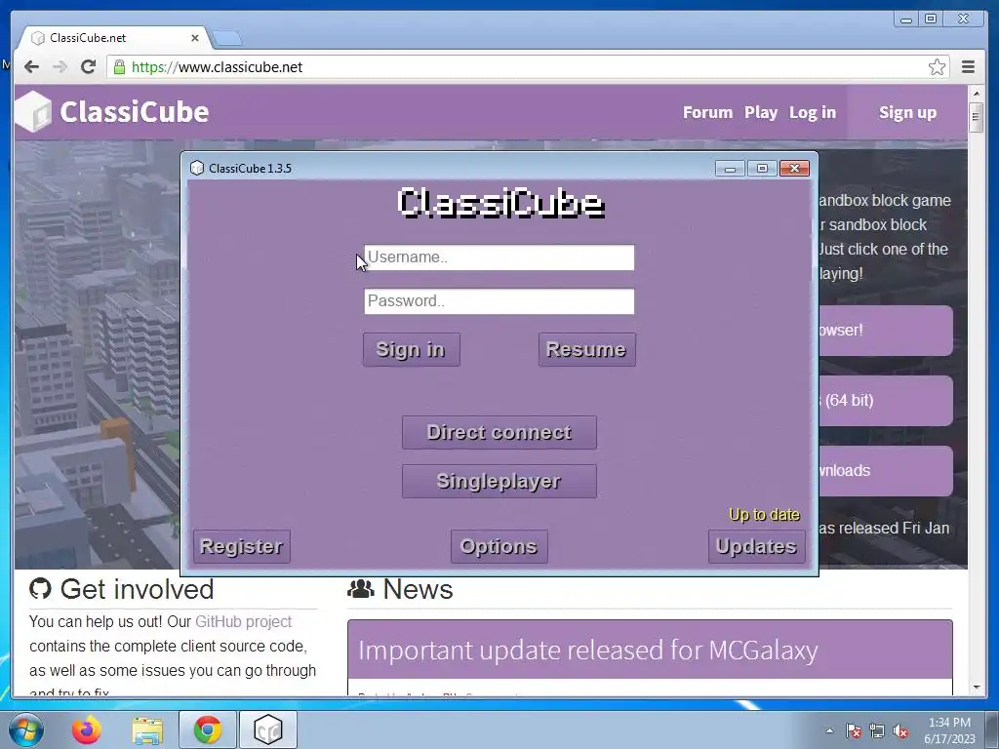Open Direct connect in the launcher
This screenshot has width=999, height=749.
pos(499,432)
